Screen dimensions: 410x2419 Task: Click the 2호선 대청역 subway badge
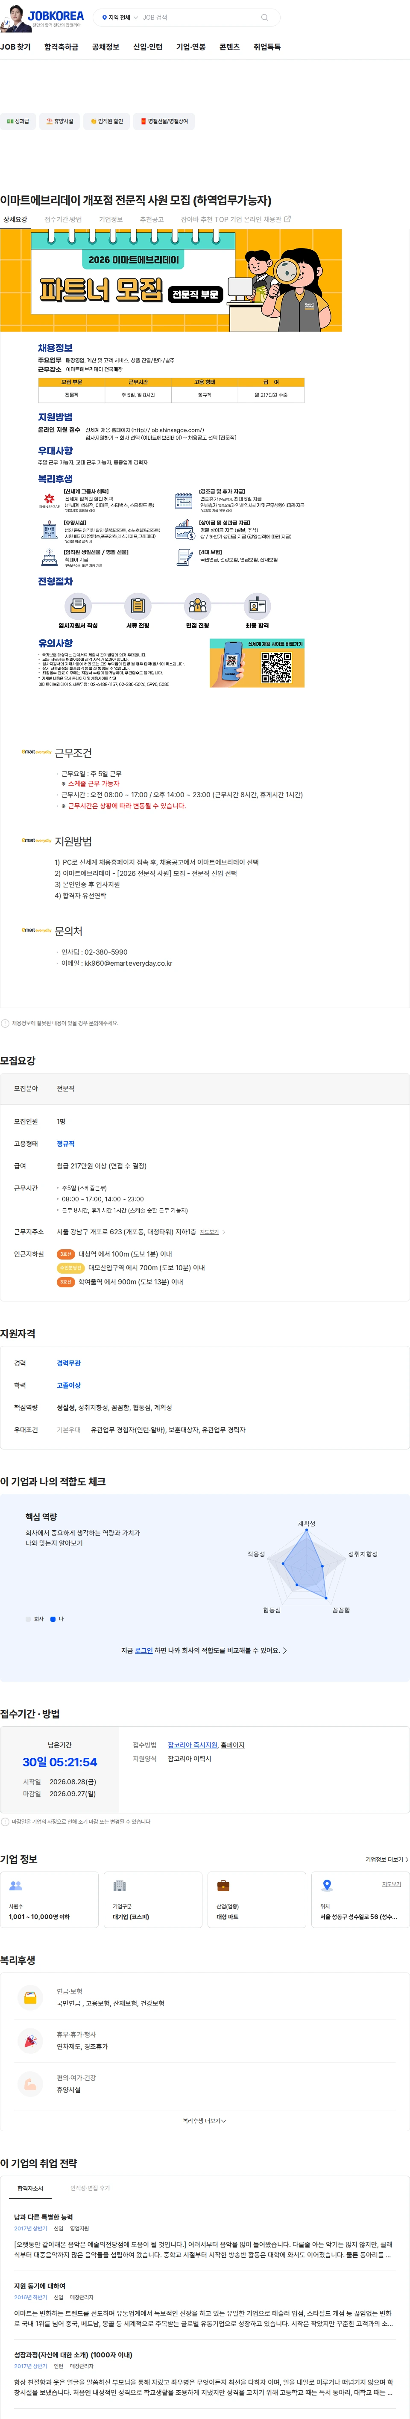pyautogui.click(x=66, y=1254)
